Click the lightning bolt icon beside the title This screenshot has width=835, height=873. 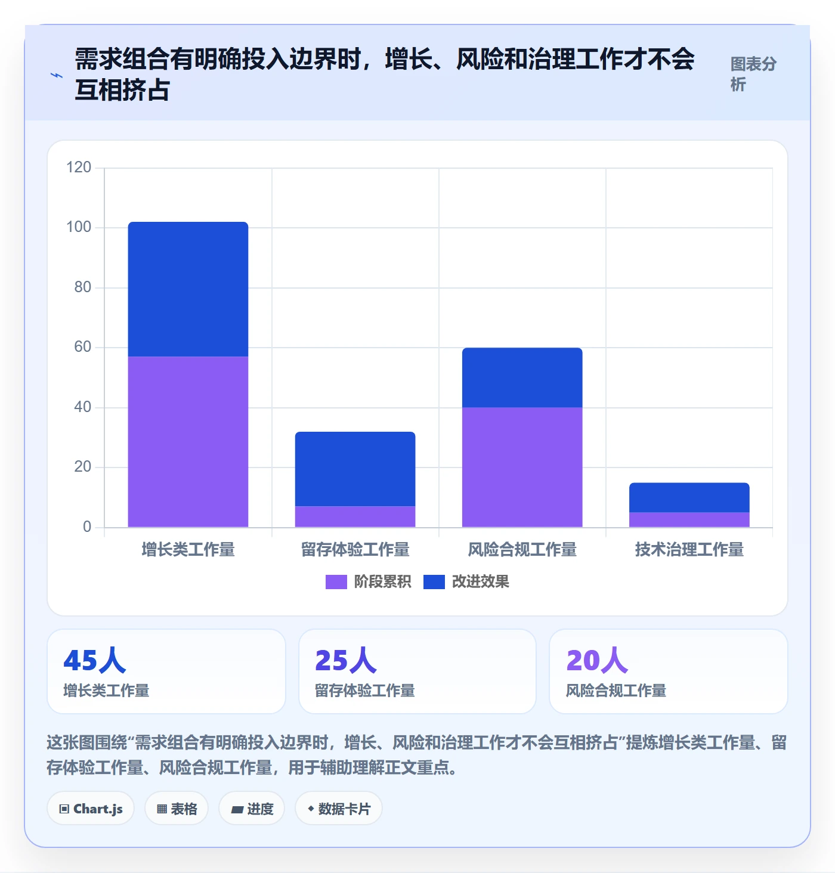point(57,75)
